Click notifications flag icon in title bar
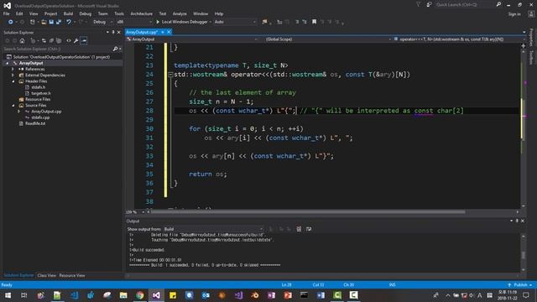The image size is (537, 302). tap(418, 4)
